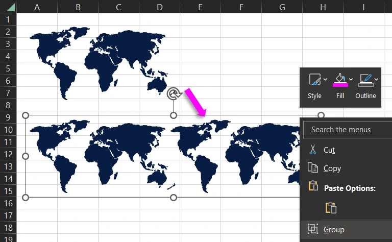This screenshot has width=392, height=242.
Task: Click the top-right selection sizing handle
Action: click(321, 115)
